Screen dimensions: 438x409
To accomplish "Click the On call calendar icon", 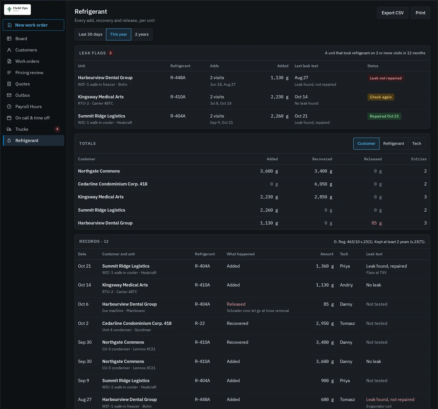I will (9, 118).
